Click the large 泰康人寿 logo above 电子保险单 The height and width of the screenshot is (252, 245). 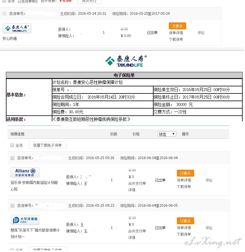(126, 61)
